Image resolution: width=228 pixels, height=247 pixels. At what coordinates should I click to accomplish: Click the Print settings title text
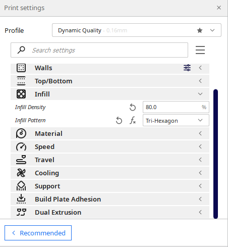[24, 8]
